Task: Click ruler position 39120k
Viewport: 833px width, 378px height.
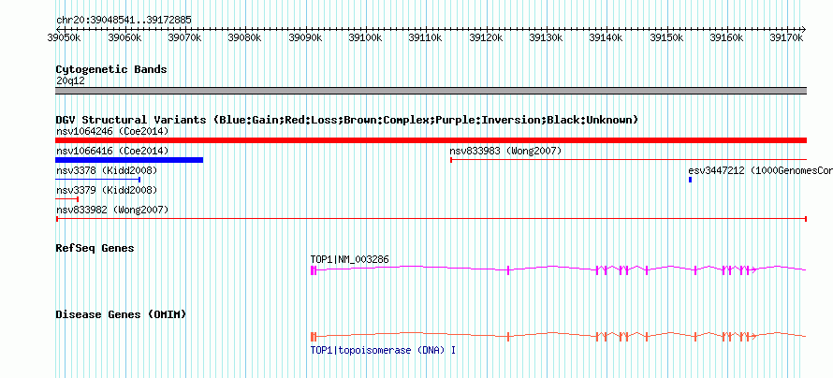Action: pos(486,37)
